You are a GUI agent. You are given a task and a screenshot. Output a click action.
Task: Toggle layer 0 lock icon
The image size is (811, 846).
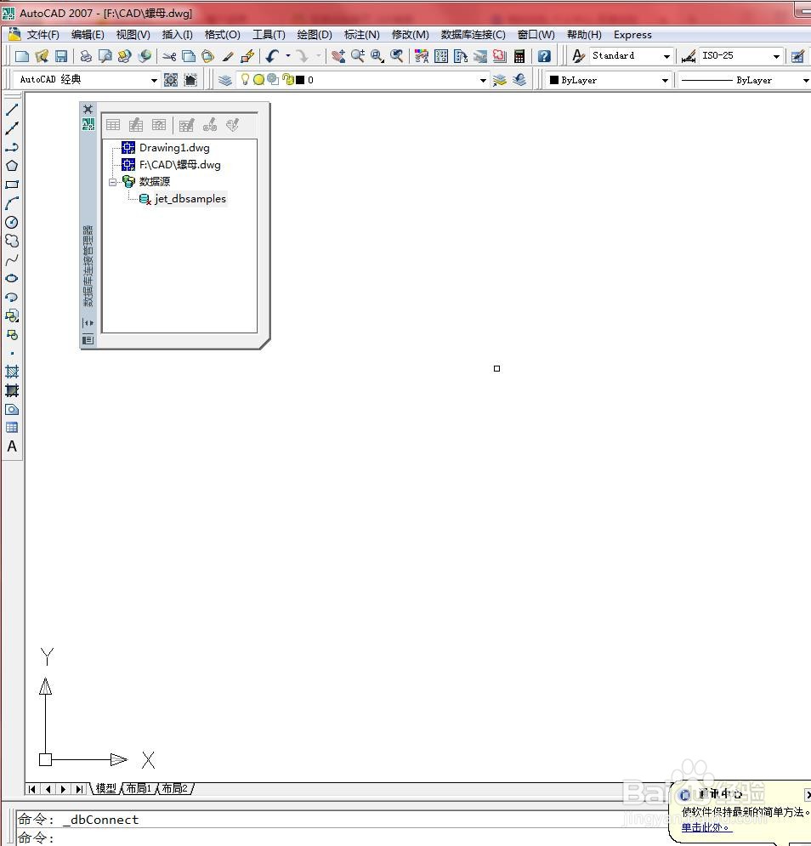coord(287,80)
